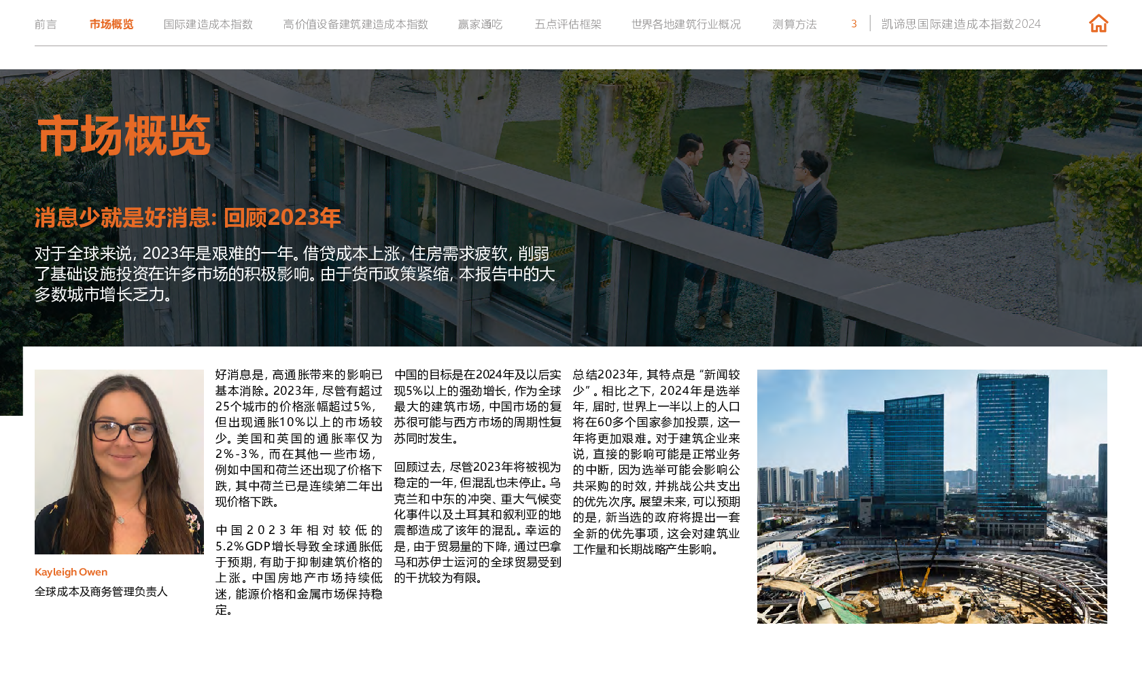Screen dimensions: 1142x693
Task: Click the orange page number 3
Action: pyautogui.click(x=854, y=24)
